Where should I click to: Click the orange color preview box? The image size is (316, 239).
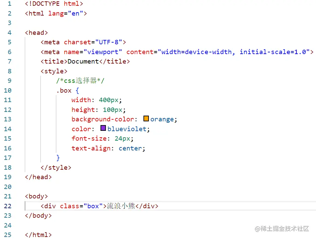click(146, 119)
